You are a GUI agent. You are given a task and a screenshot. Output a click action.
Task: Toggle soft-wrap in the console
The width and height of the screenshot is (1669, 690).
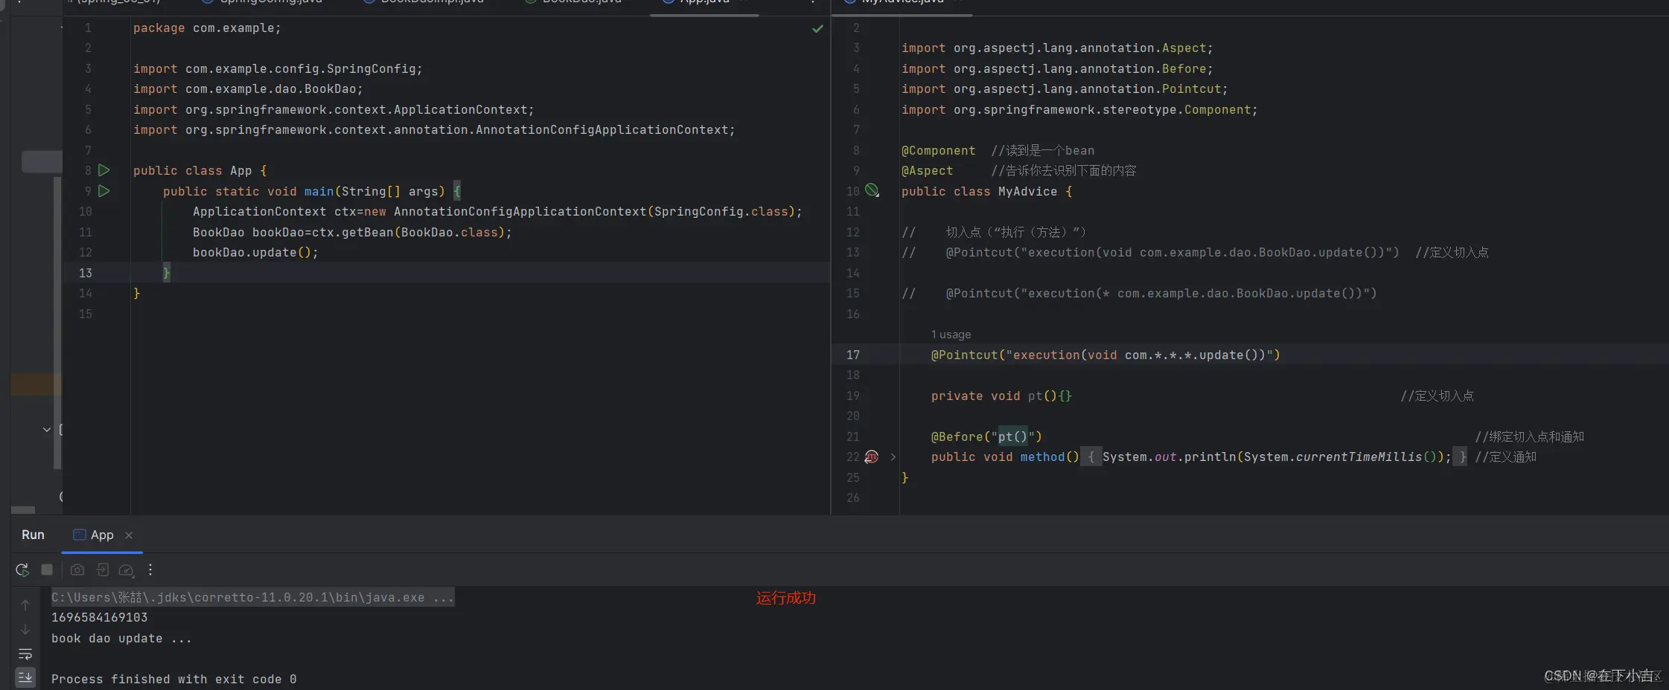pos(25,654)
